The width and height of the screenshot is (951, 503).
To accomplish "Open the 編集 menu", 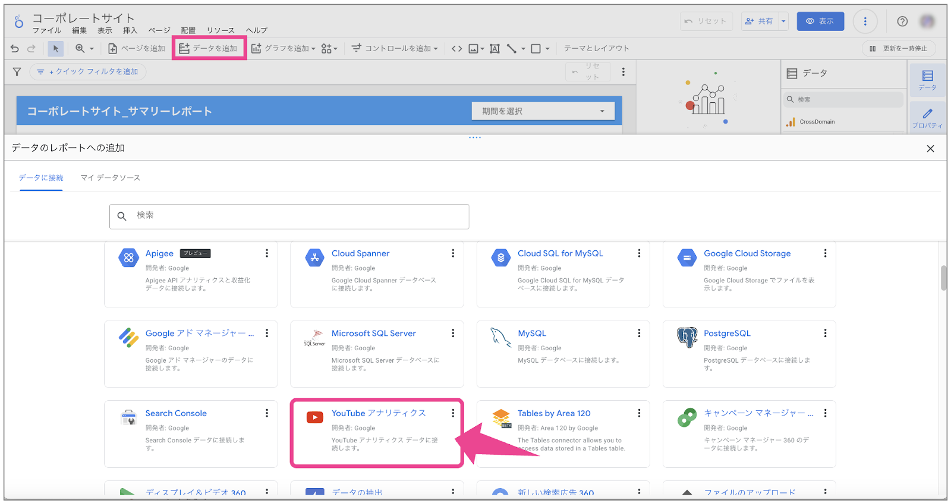I will (79, 31).
